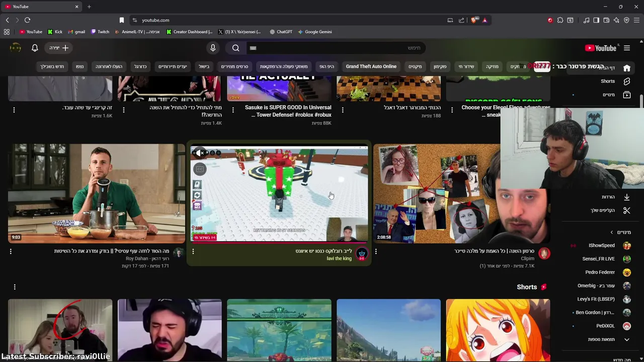Open the YouTube bookmark in bookmarks bar
This screenshot has width=644, height=362.
tap(31, 32)
